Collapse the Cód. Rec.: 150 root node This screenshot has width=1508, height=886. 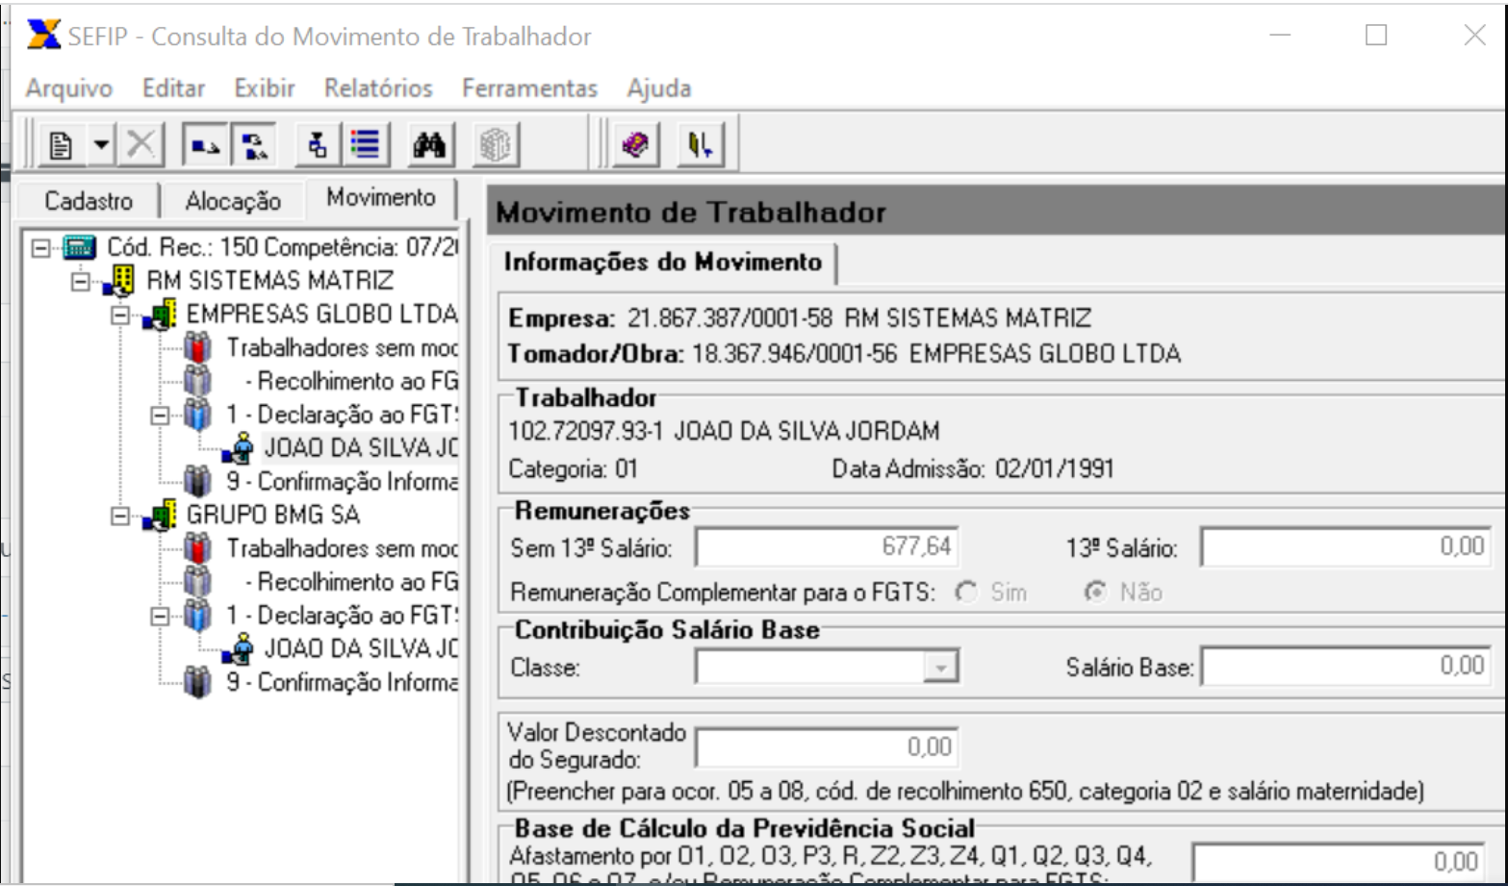pyautogui.click(x=40, y=248)
